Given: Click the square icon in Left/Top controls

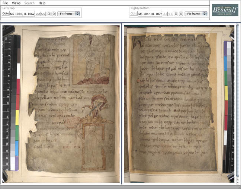Looking at the screenshot, I should (49, 14).
